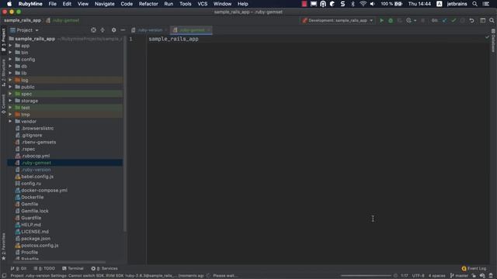497x279 pixels.
Task: Expand the app folder
Action: coord(10,46)
